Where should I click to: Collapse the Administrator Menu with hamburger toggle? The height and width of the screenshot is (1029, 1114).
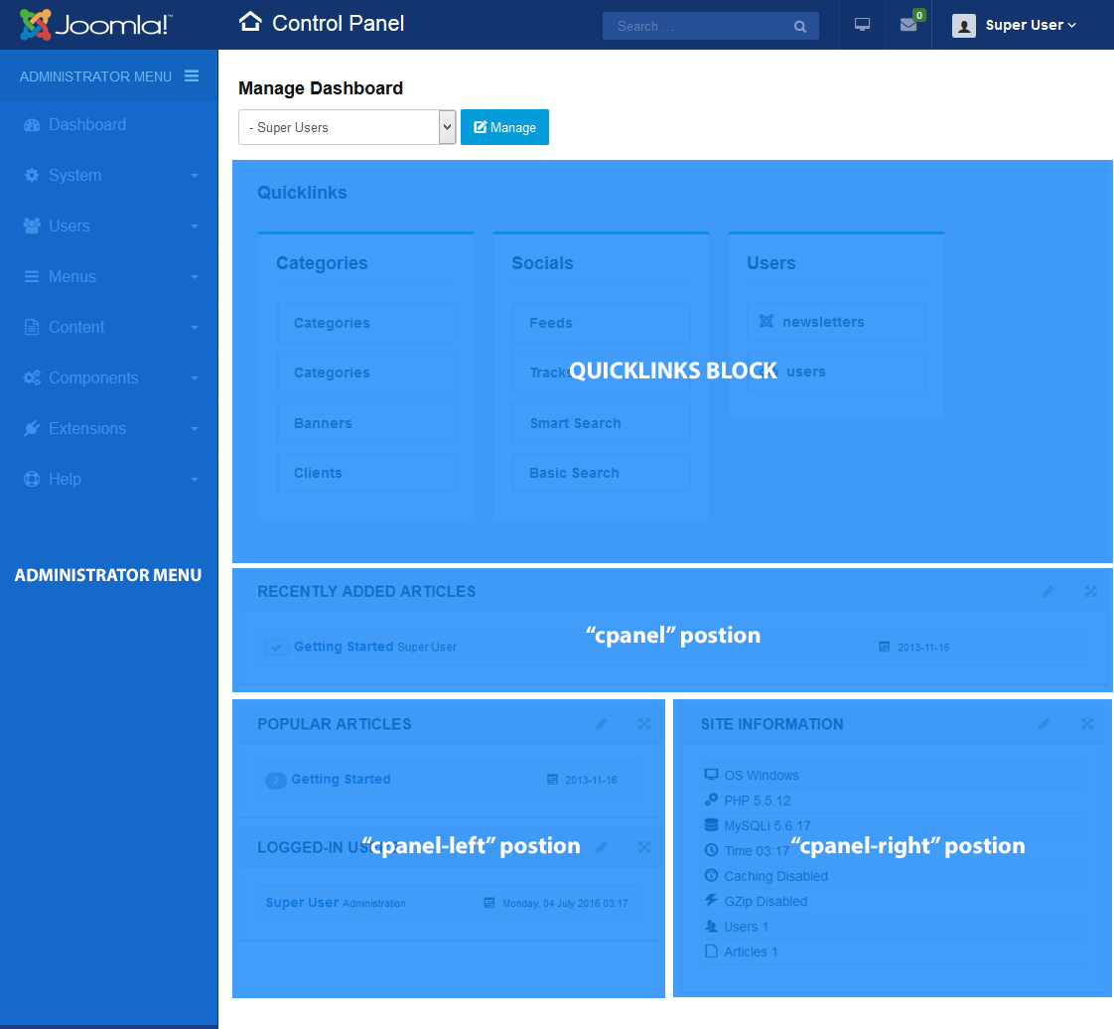click(x=191, y=76)
